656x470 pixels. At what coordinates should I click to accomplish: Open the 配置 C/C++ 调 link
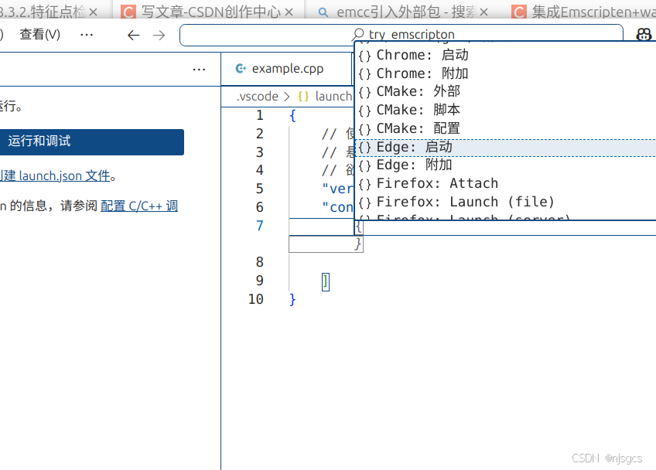coord(139,206)
